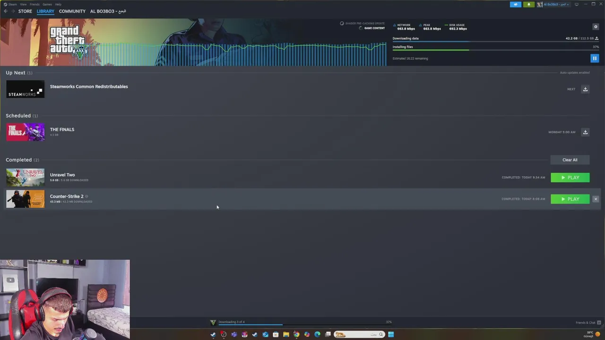Viewport: 605px width, 340px height.
Task: Download THE FINALS now icon
Action: [x=585, y=132]
